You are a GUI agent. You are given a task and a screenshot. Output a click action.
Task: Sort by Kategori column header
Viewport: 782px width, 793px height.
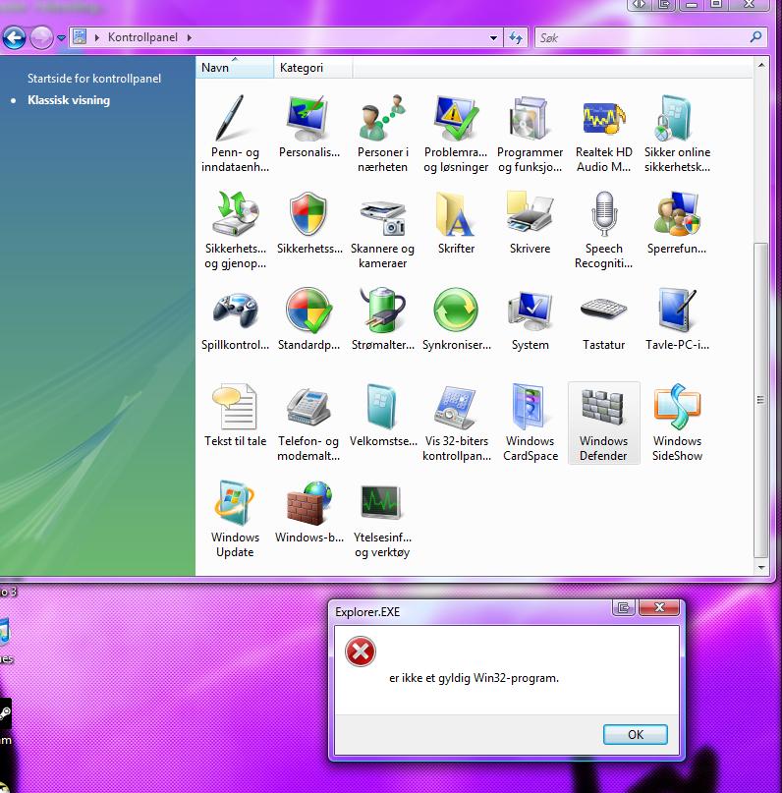(313, 67)
